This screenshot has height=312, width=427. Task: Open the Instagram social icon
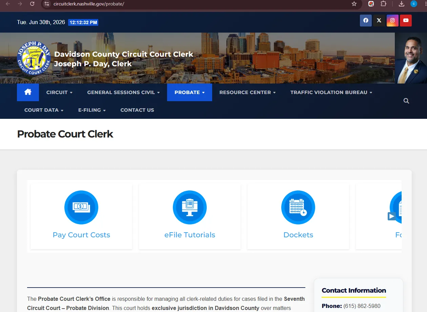pos(392,20)
